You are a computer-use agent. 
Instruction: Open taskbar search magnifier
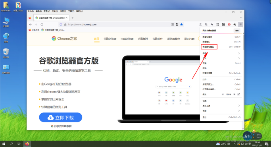[x=12, y=144]
